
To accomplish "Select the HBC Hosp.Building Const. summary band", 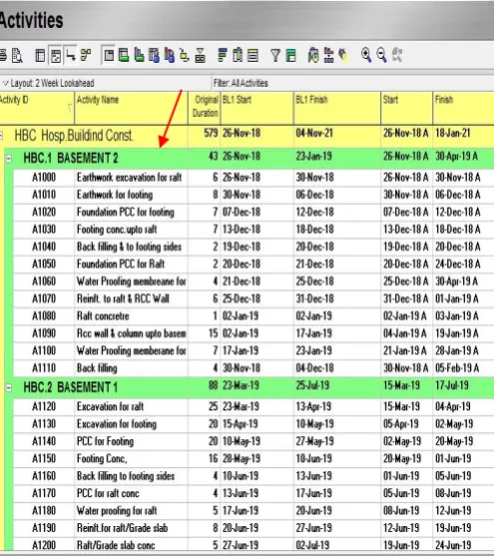I will pyautogui.click(x=247, y=136).
